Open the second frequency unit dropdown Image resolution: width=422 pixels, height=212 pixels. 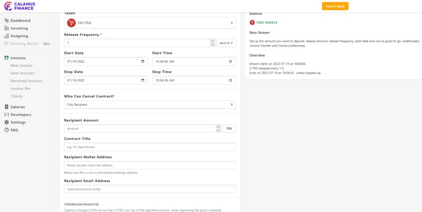point(226,43)
